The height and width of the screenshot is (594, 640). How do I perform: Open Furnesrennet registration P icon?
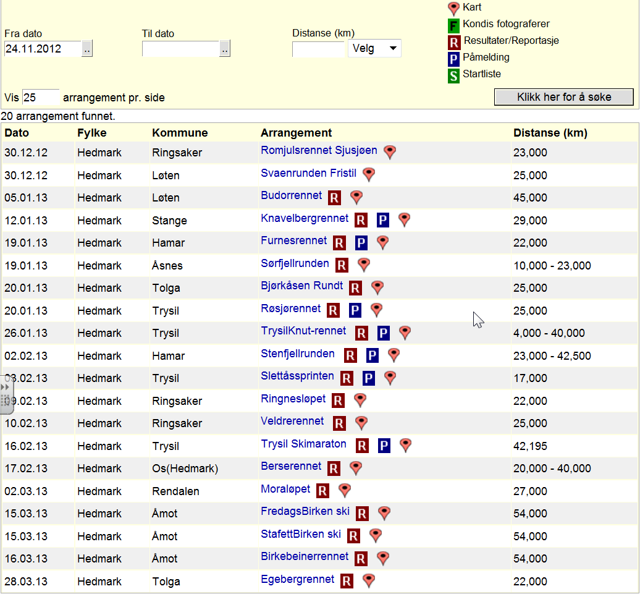361,243
